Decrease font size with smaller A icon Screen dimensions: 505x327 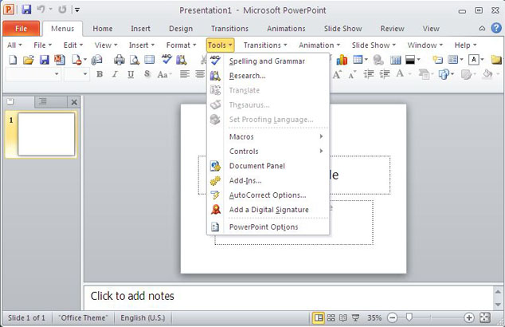(352, 74)
